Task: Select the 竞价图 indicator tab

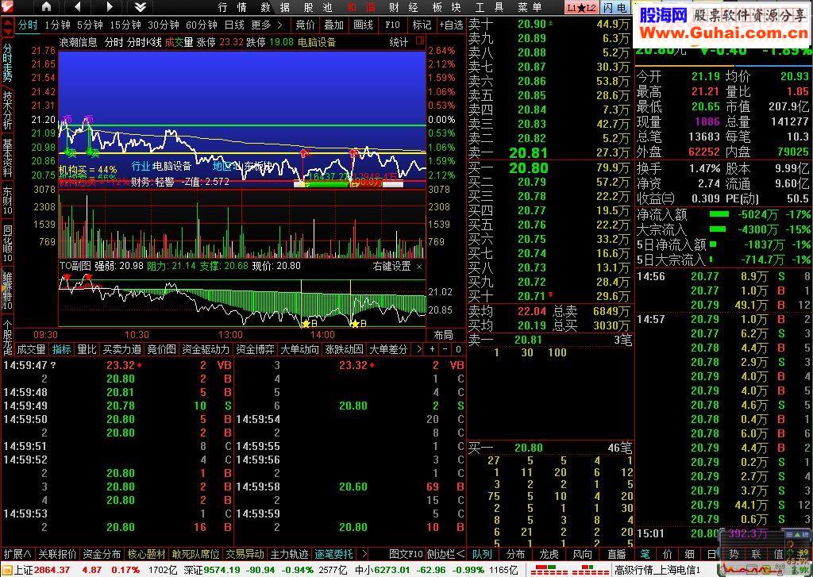Action: 161,349
